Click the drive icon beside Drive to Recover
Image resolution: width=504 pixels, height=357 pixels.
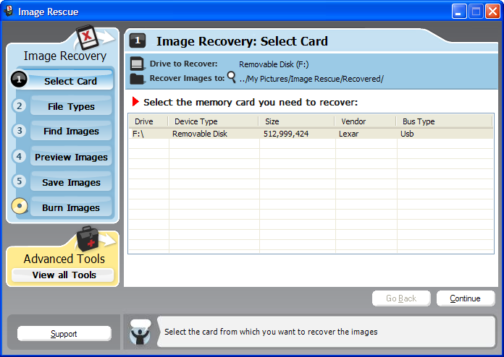pos(137,64)
